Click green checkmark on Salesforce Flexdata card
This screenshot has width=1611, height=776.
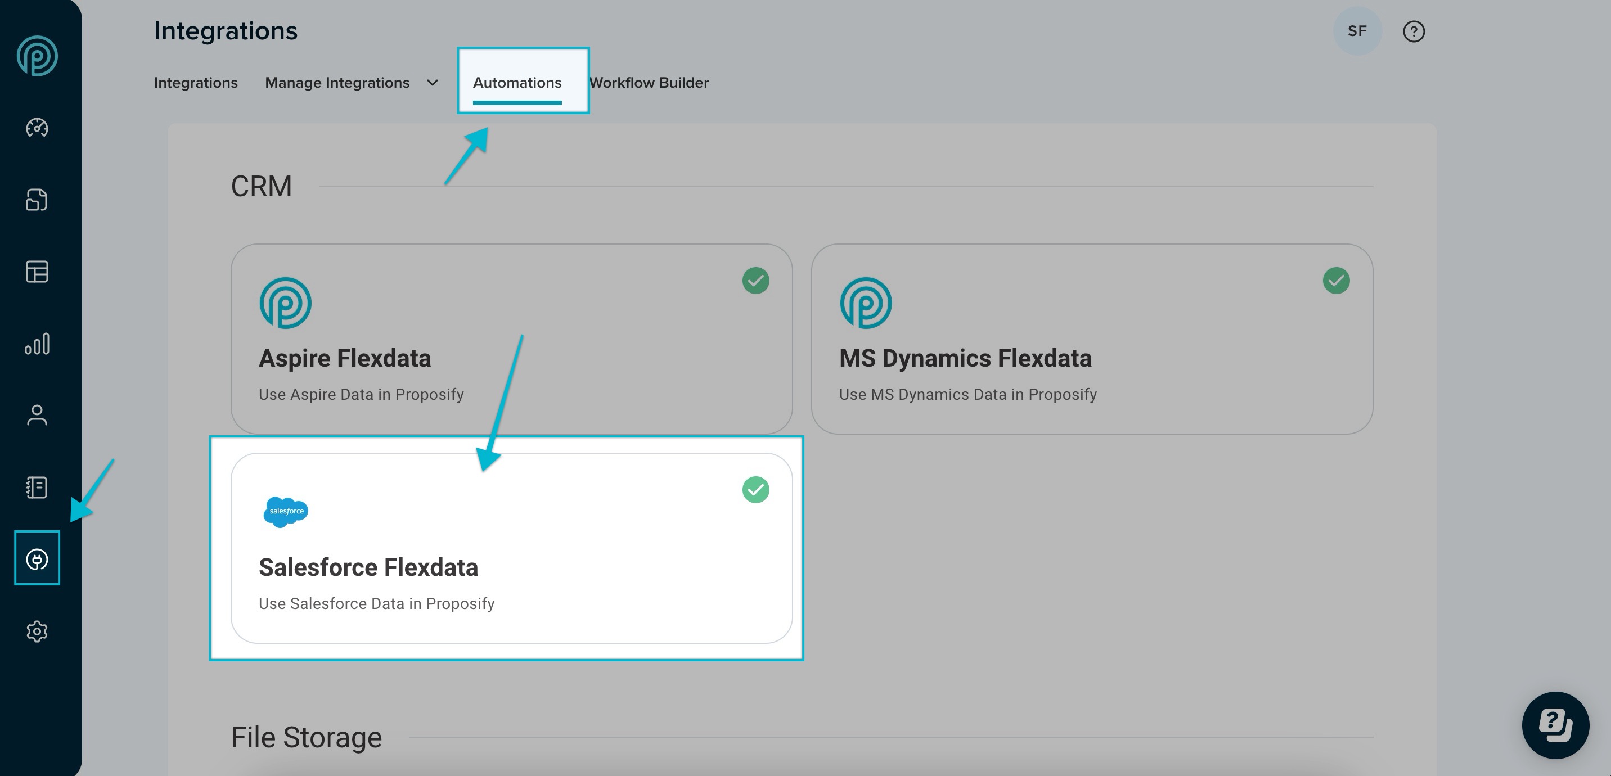click(x=755, y=490)
